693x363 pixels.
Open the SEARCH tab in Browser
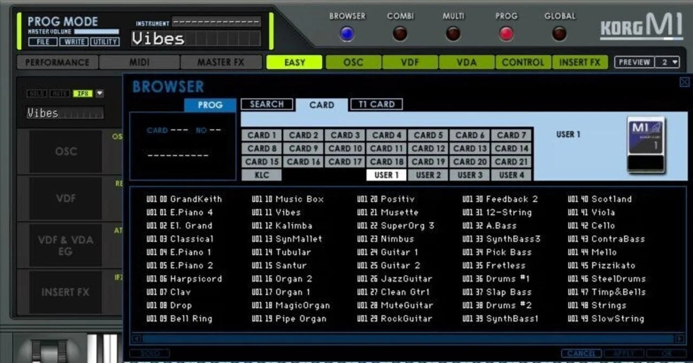tap(267, 104)
